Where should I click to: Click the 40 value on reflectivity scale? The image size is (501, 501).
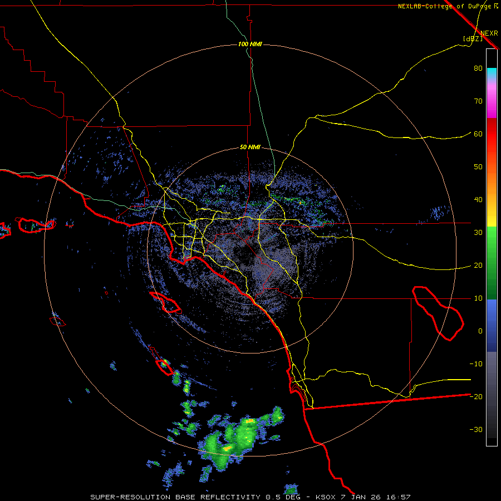pos(478,200)
